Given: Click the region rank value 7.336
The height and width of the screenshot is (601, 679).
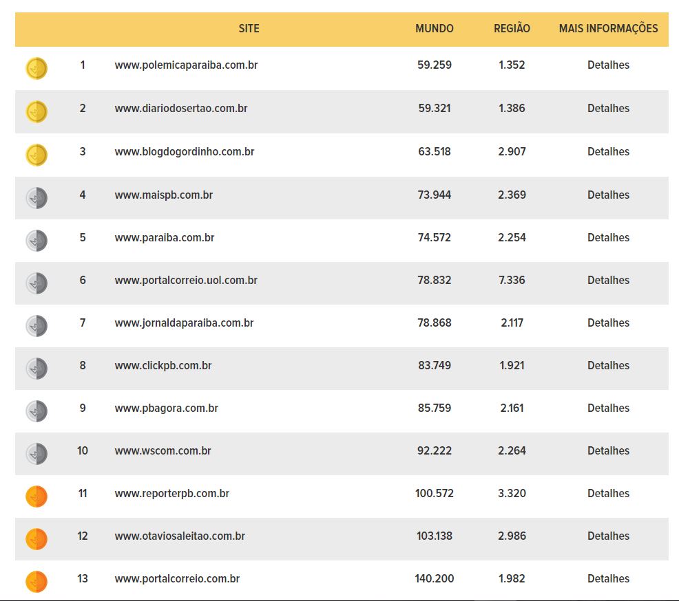Looking at the screenshot, I should (512, 280).
